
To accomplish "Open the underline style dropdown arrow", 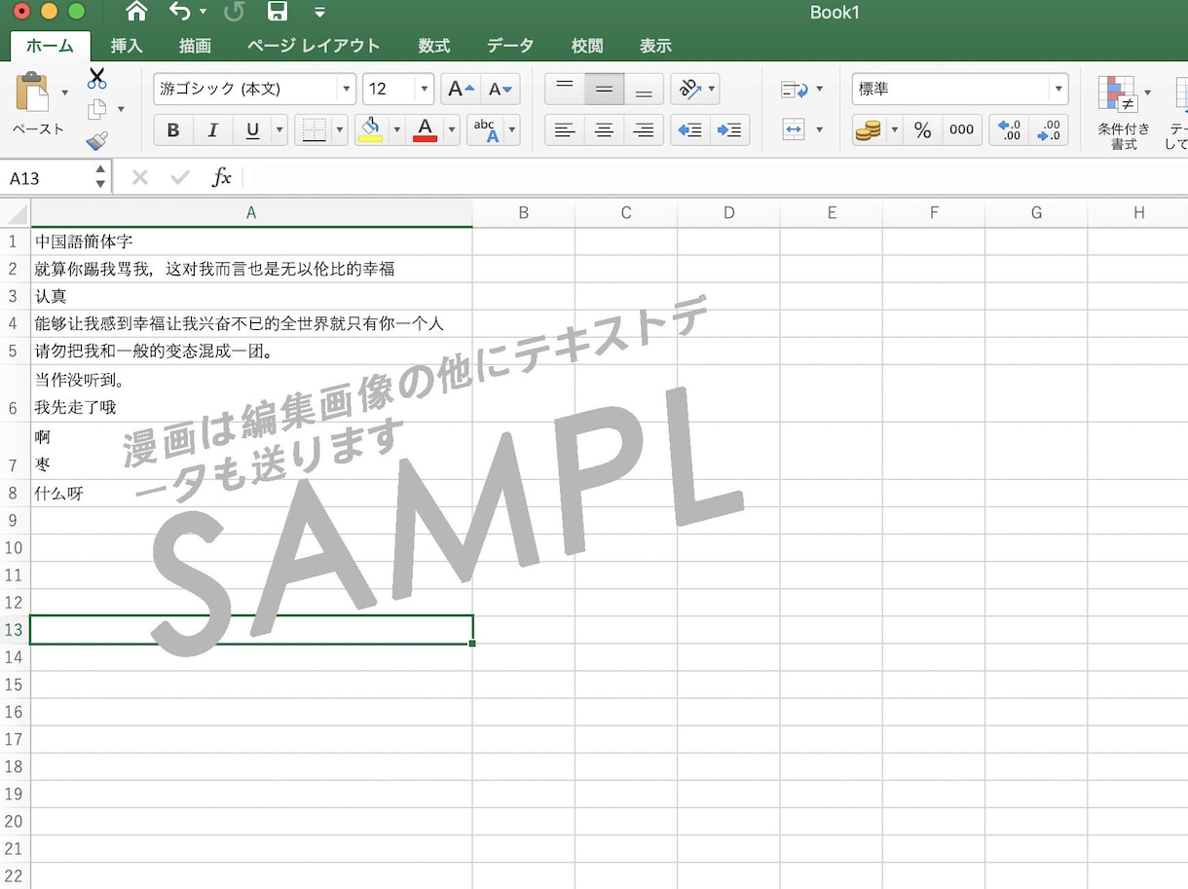I will (279, 130).
